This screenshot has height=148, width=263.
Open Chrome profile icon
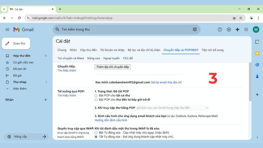coord(251,18)
